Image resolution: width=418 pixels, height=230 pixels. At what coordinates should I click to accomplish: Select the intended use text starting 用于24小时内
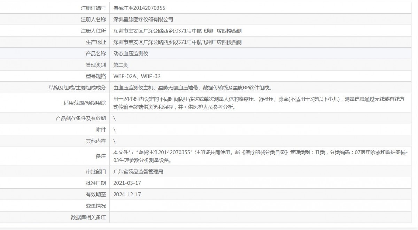click(259, 103)
